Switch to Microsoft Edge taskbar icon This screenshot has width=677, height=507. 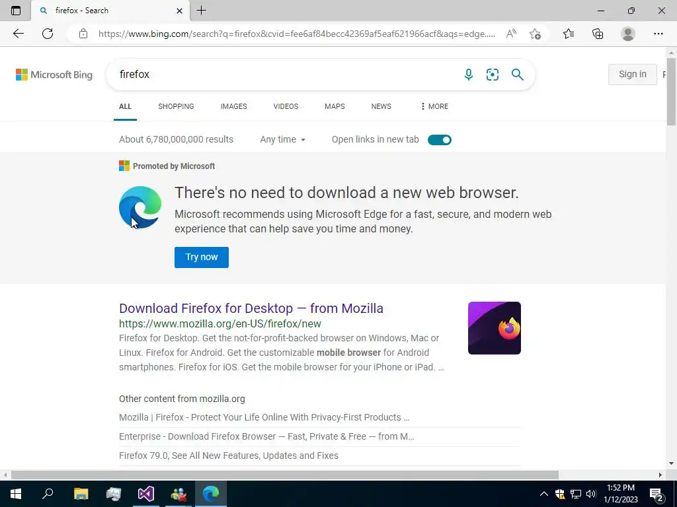coord(211,494)
